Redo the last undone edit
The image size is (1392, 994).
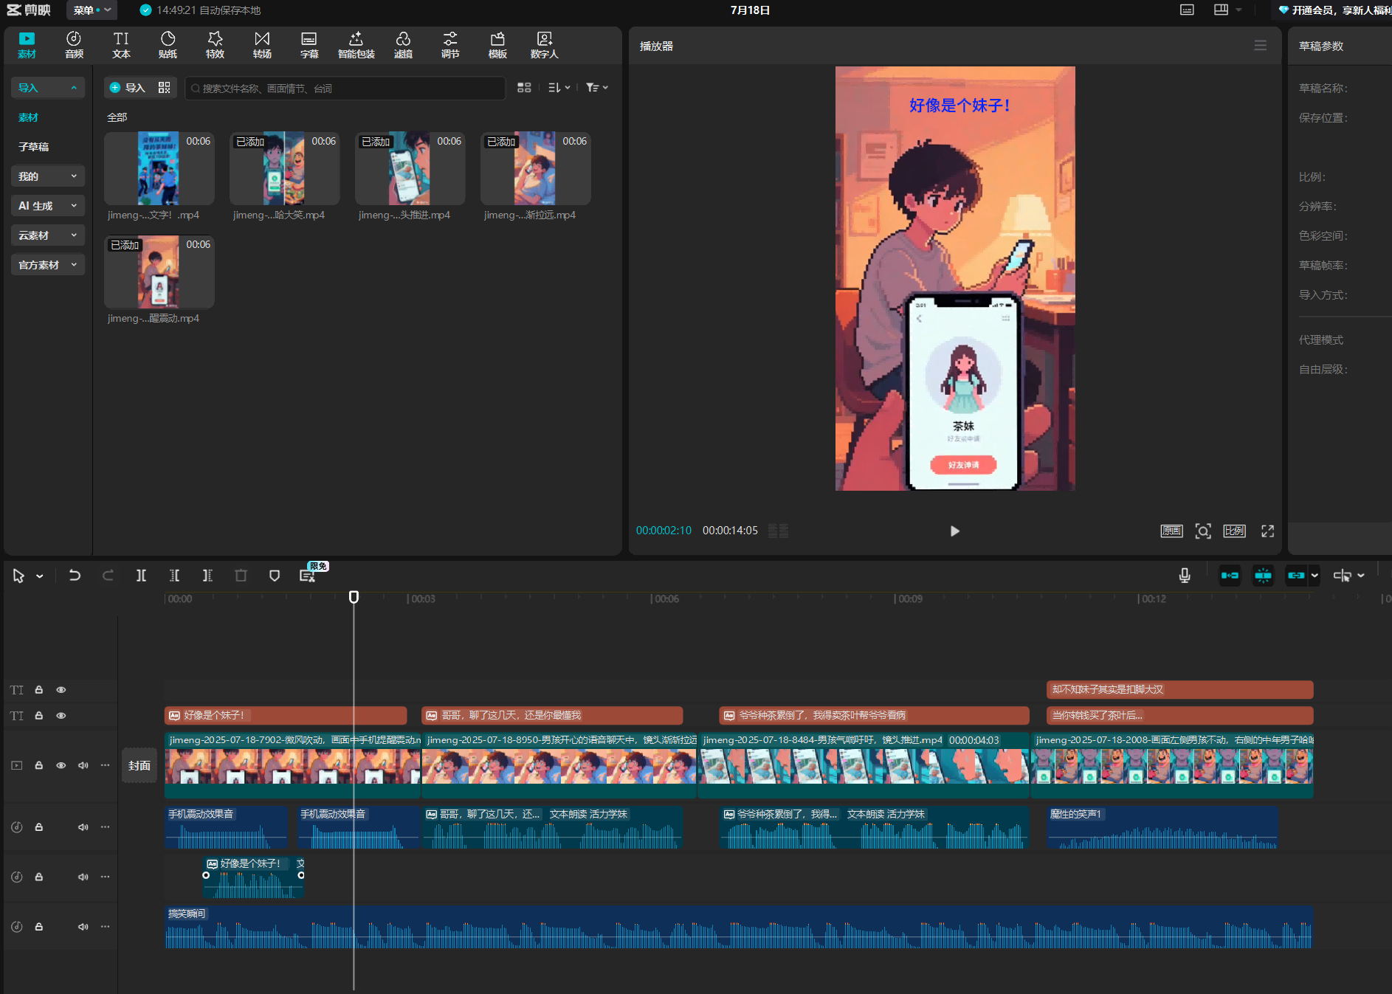point(108,576)
